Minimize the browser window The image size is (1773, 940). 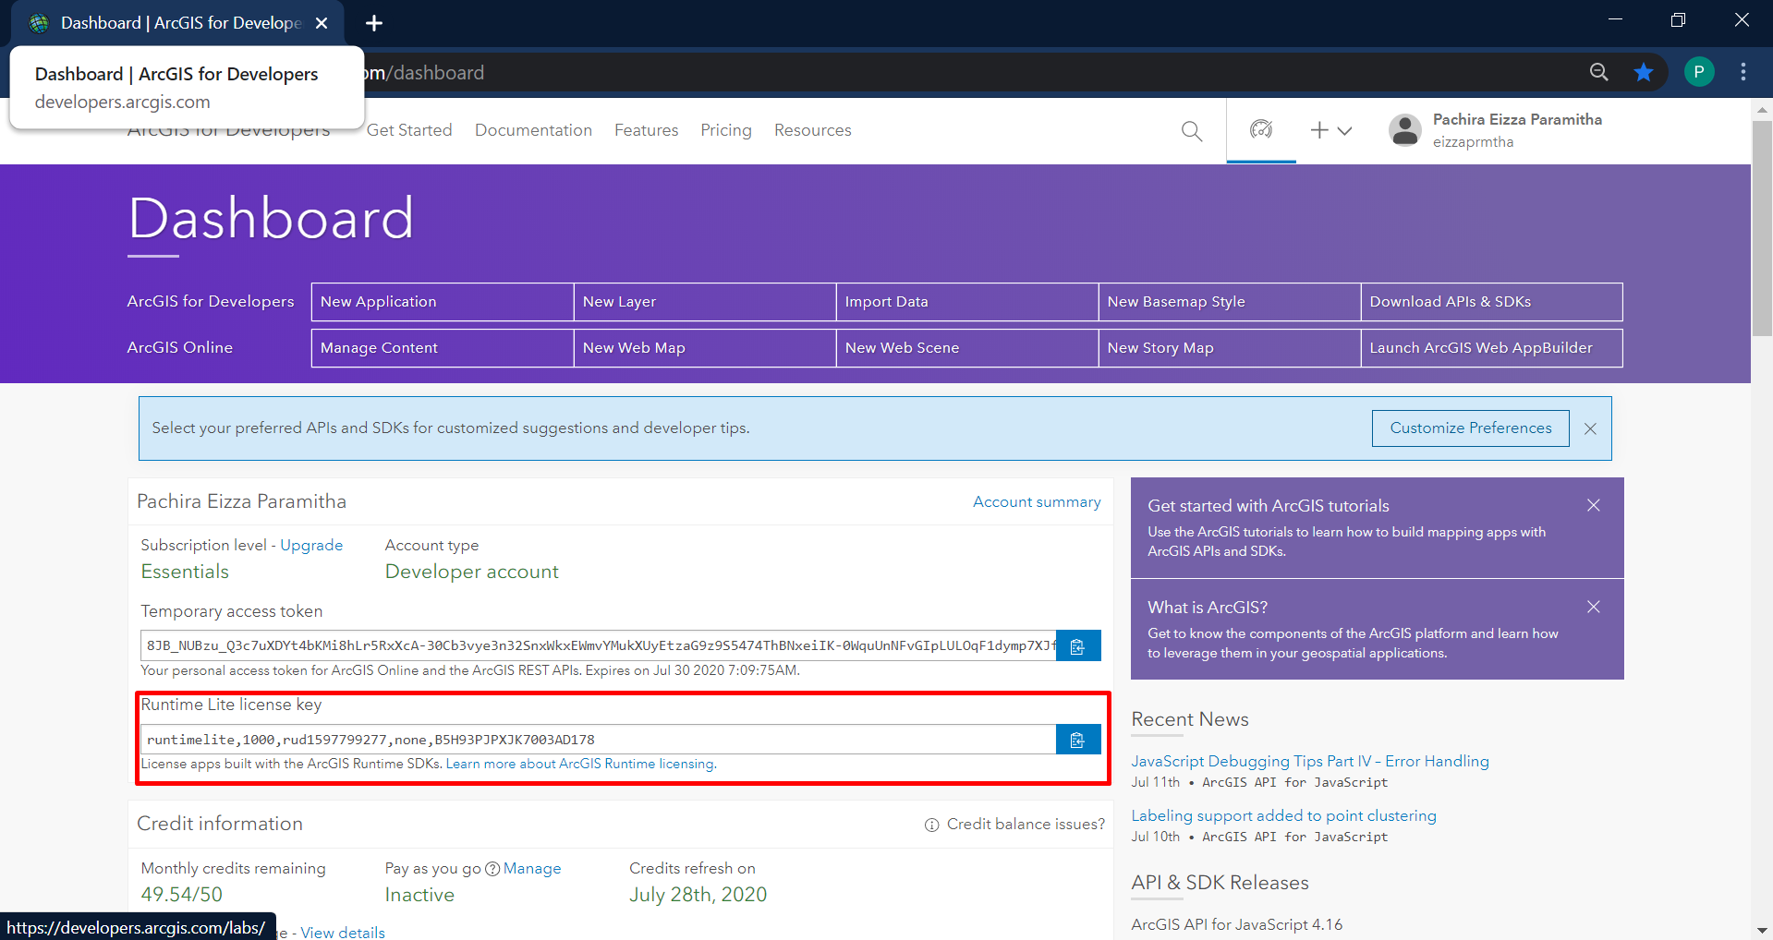click(1616, 19)
